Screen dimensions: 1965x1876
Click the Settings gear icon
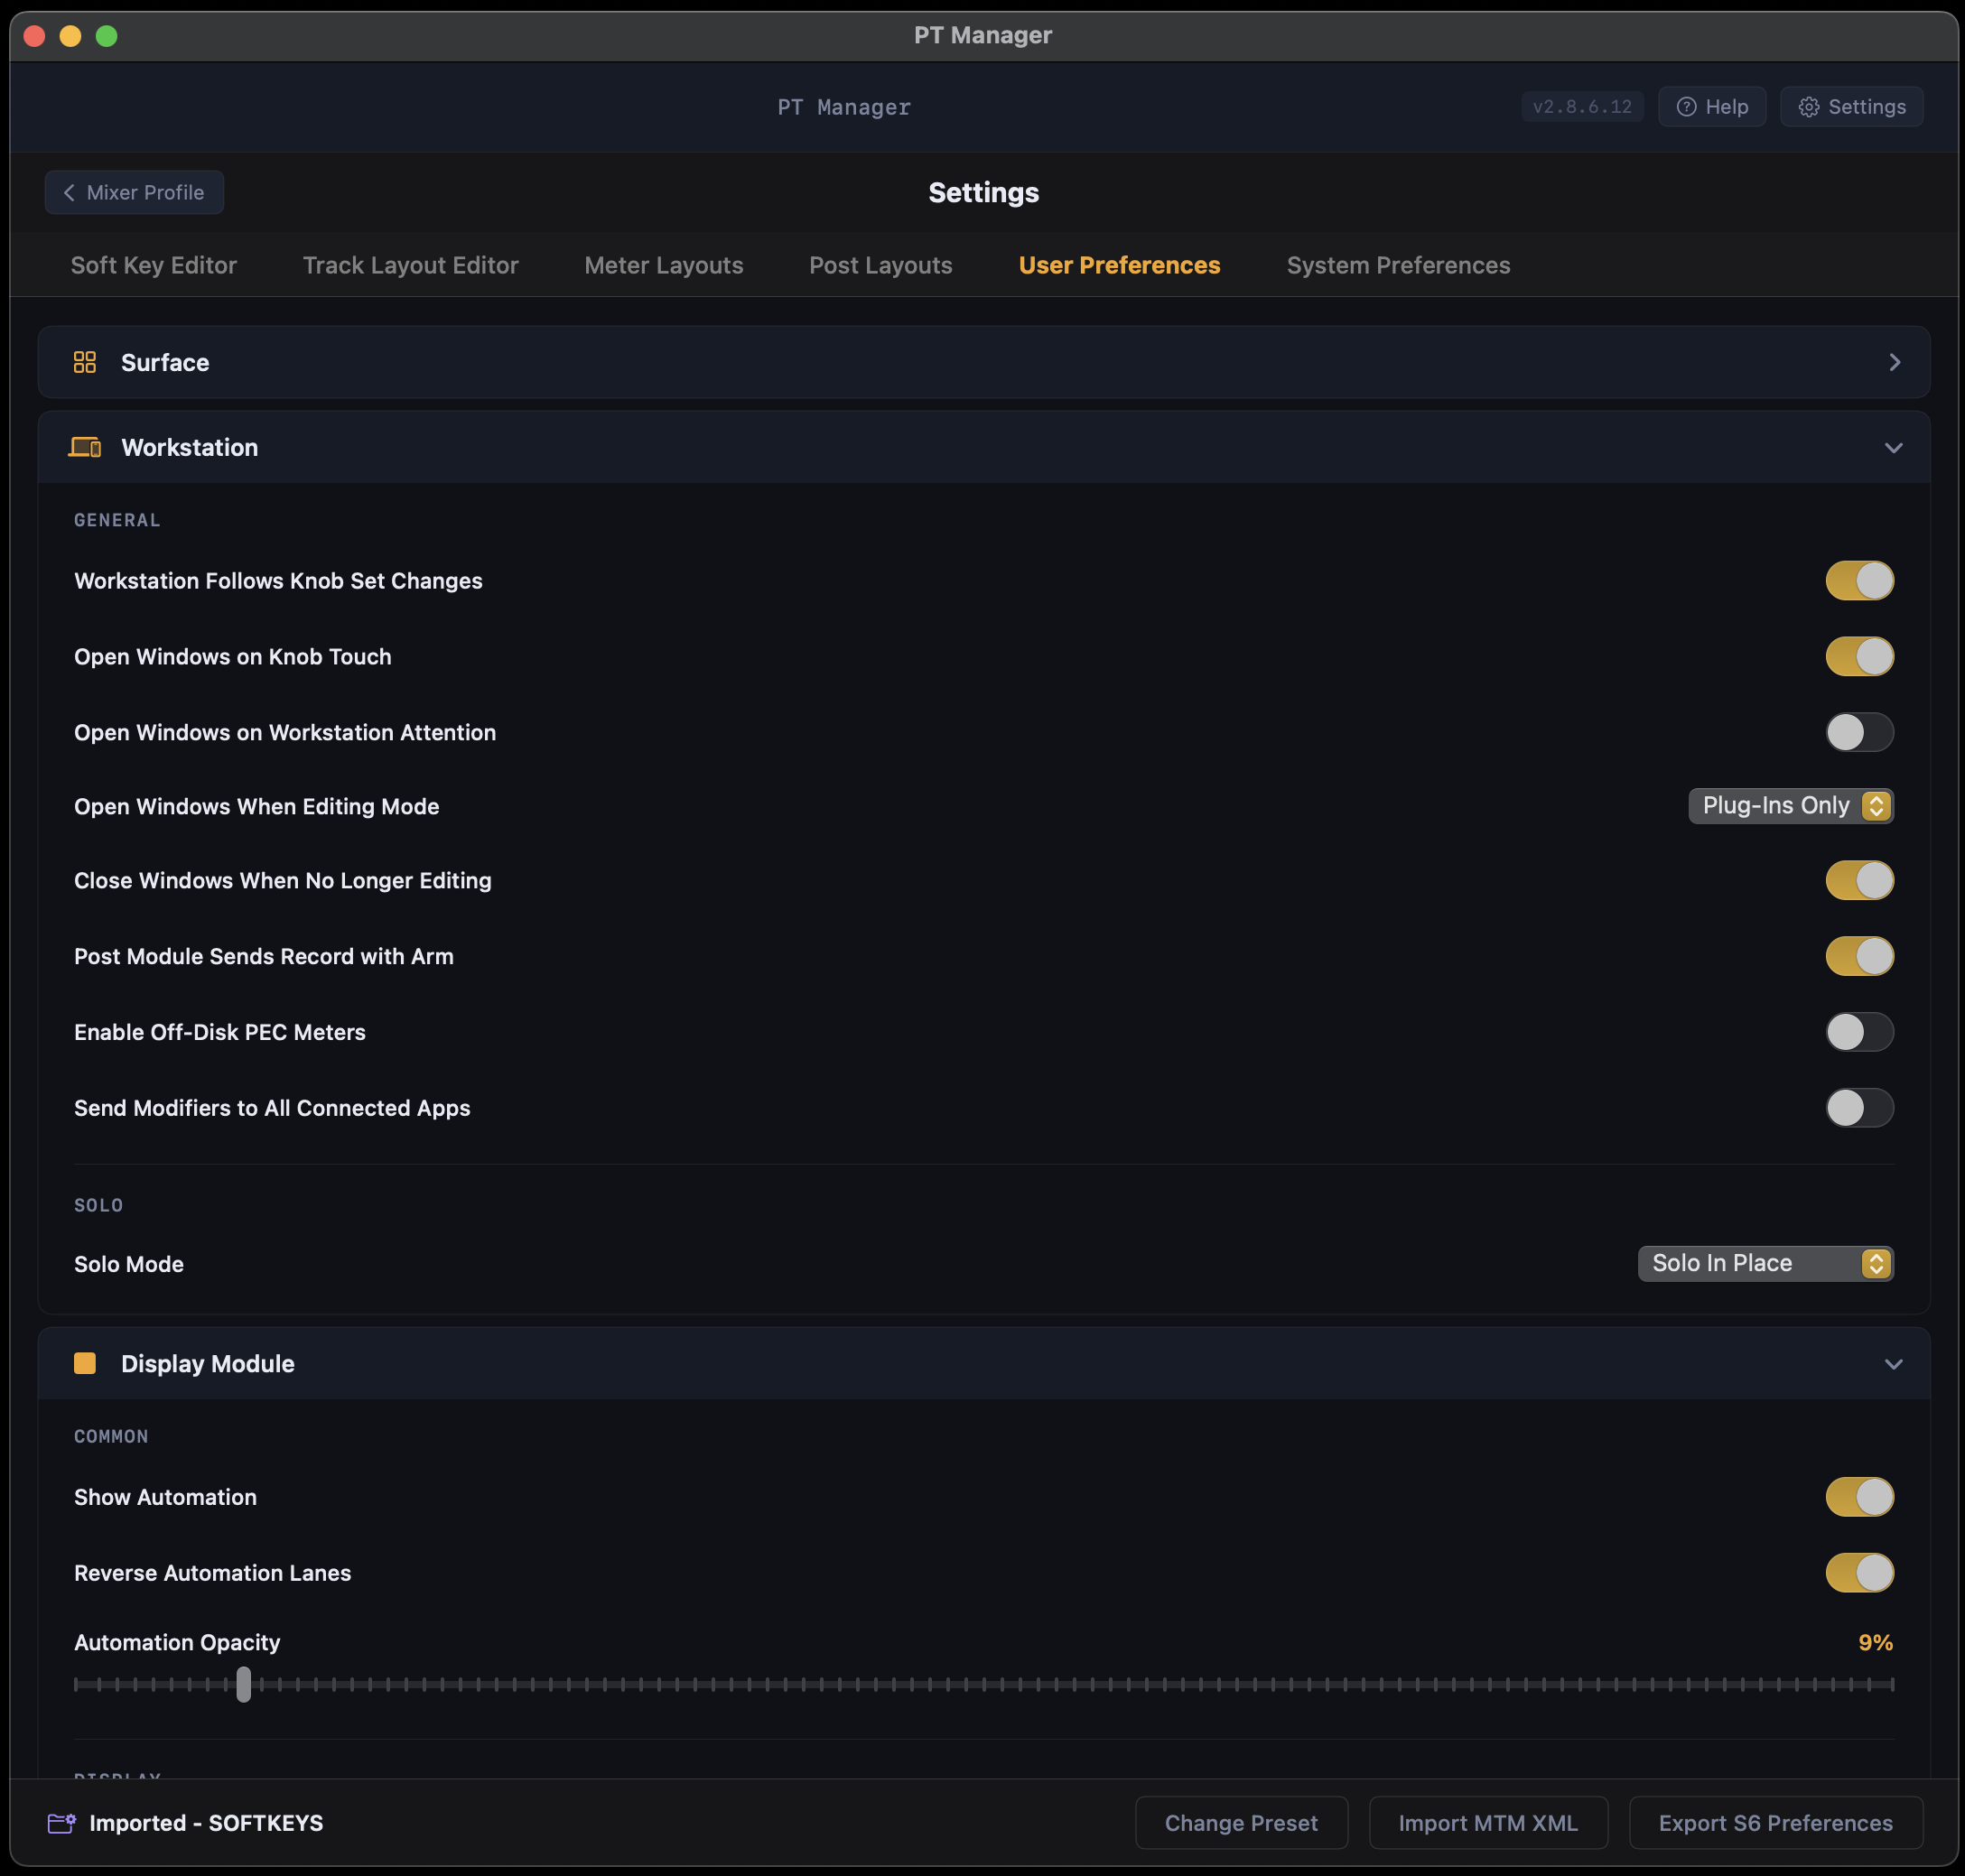click(x=1809, y=107)
